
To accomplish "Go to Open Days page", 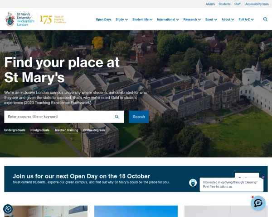I will pyautogui.click(x=103, y=19).
